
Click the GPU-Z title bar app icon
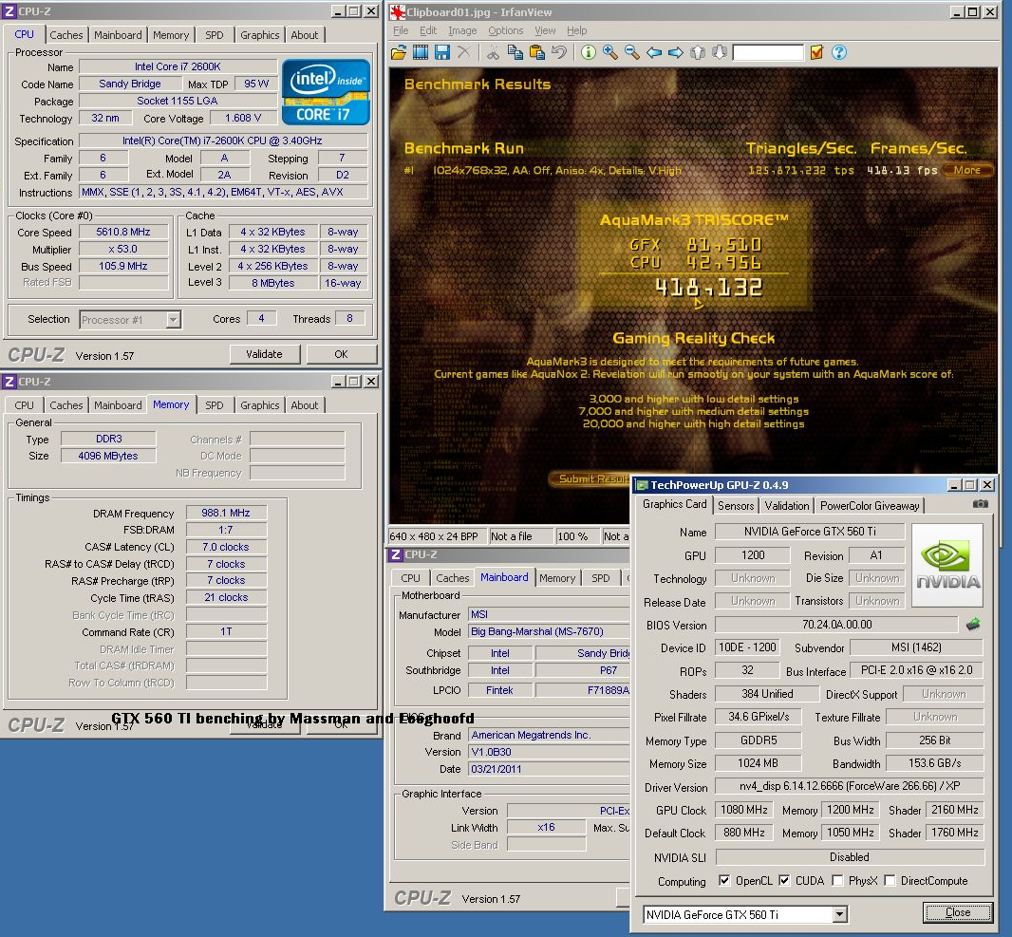[642, 485]
